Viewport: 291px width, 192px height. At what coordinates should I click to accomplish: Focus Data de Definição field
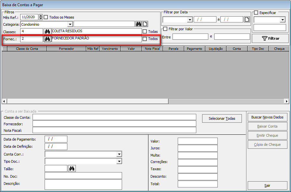click(56, 146)
